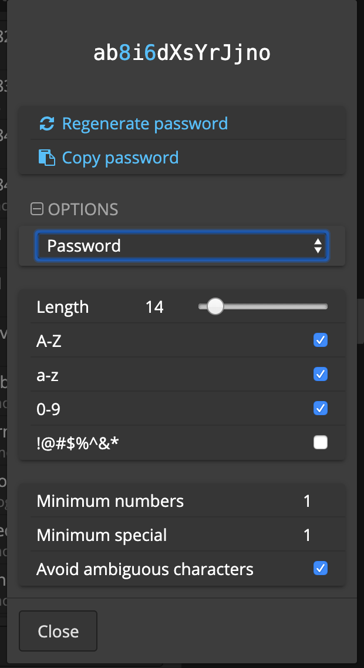Image resolution: width=364 pixels, height=668 pixels.
Task: Click the dropdown up-down arrows
Action: [318, 246]
